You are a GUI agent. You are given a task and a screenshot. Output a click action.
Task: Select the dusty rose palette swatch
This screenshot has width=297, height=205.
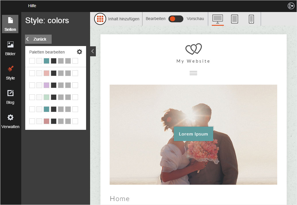46,121
